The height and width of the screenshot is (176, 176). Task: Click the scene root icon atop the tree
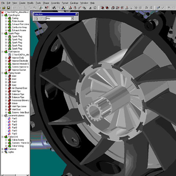coord(2,12)
